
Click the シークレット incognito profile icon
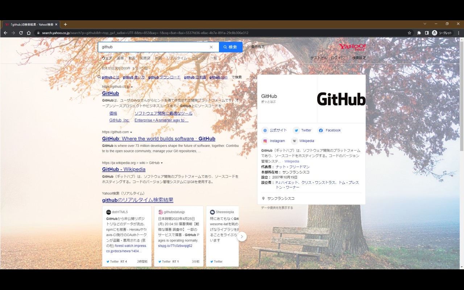point(434,33)
